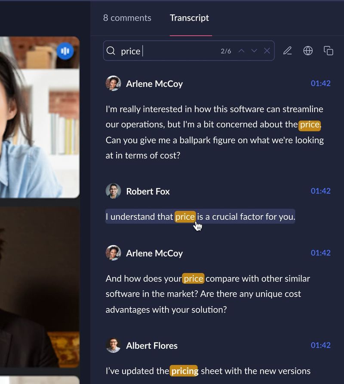Switch to the Transcript tab

189,18
